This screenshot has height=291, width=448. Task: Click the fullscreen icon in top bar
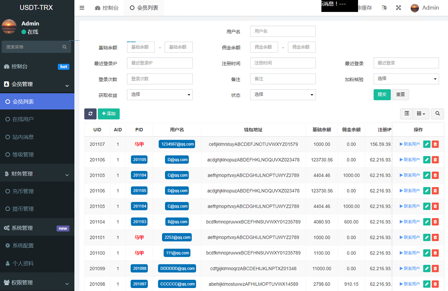click(x=398, y=8)
